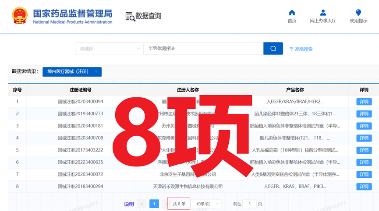Open 高级搜索 advanced search
Screen dimensions: 379x211
[x=301, y=49]
